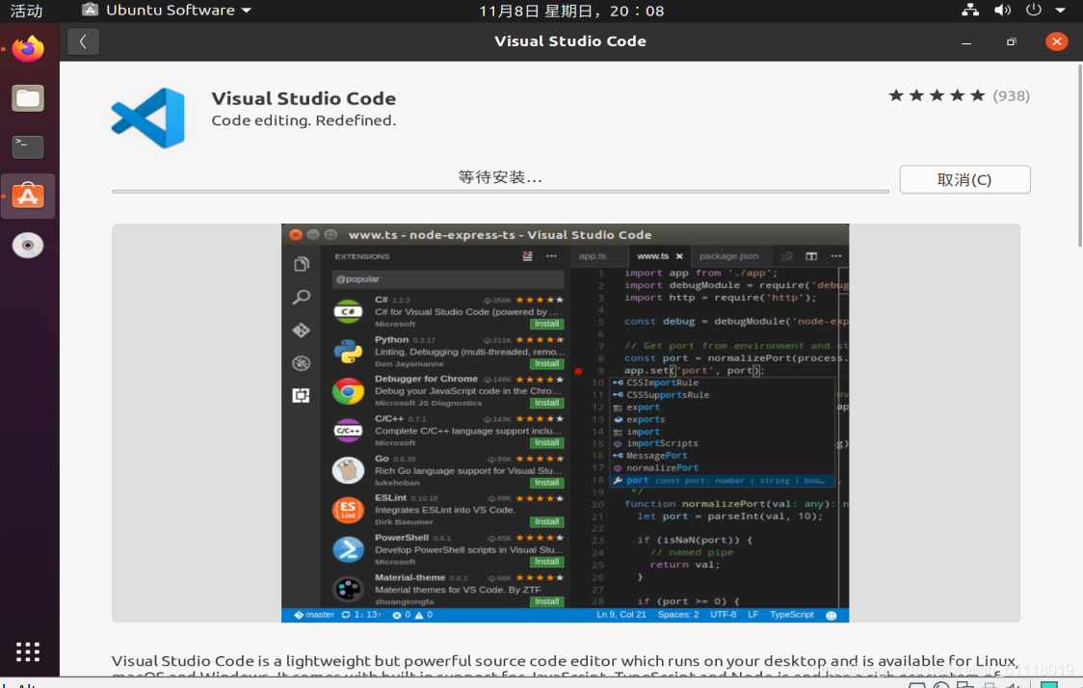Click the C# extension icon
This screenshot has height=688, width=1083.
348,311
